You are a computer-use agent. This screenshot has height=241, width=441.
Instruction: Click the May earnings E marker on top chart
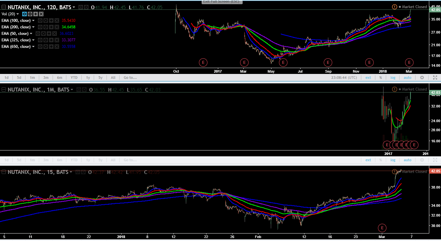(x=283, y=62)
